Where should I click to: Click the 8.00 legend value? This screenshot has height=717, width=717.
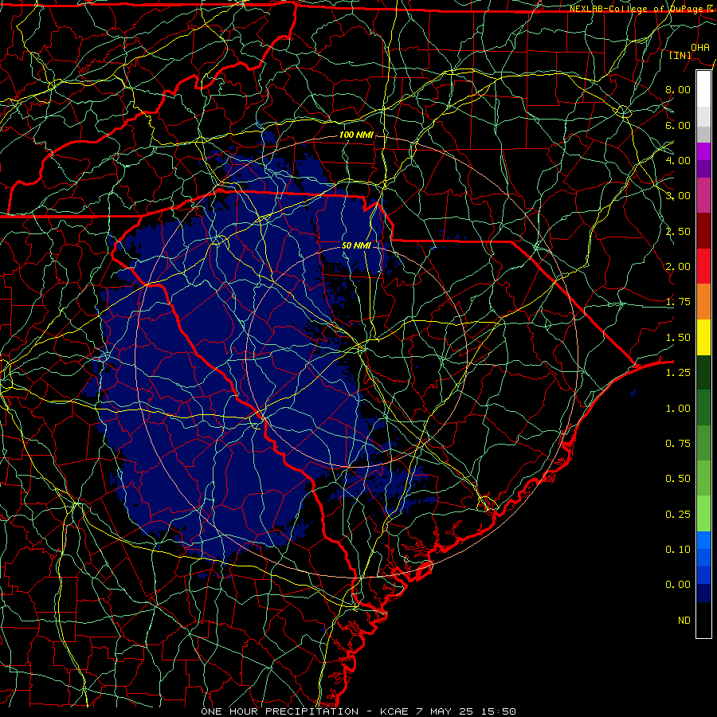pos(678,89)
